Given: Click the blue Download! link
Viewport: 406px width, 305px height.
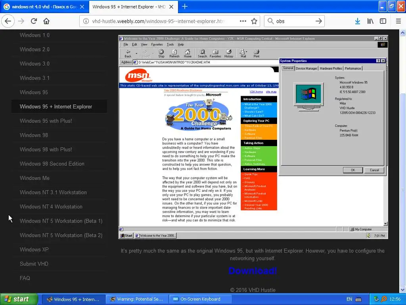Looking at the screenshot, I should point(253,270).
